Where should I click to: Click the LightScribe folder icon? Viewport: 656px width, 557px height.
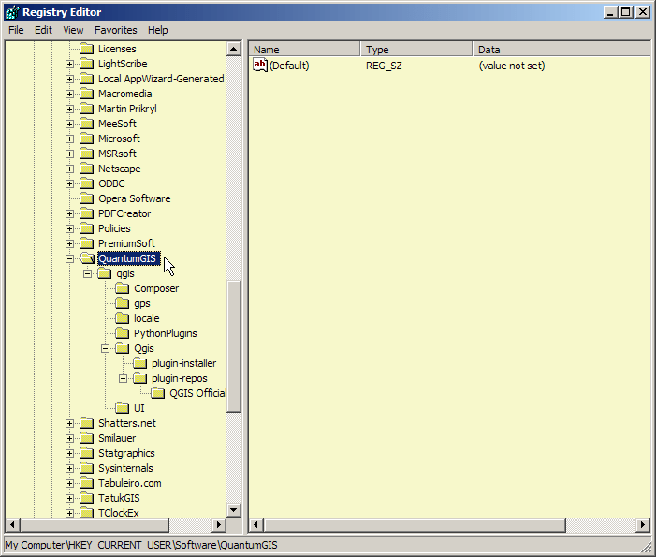[x=87, y=64]
